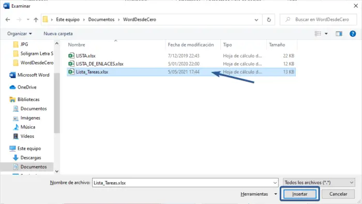Screen dimensions: 362x204
Task: Click the 5/01/2020 22:00 date cell
Action: click(184, 64)
